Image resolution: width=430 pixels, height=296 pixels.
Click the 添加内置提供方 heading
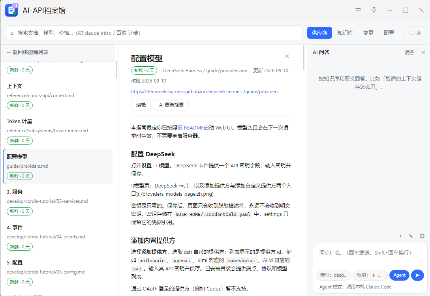(153, 241)
